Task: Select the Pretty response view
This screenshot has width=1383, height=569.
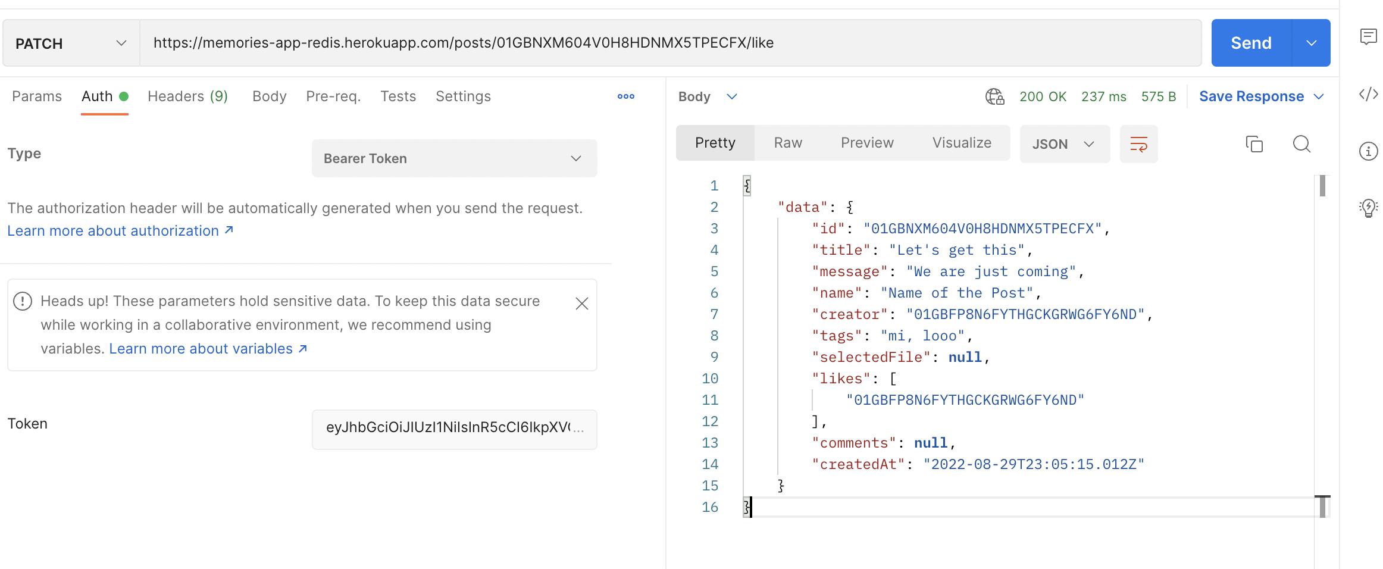Action: tap(715, 143)
